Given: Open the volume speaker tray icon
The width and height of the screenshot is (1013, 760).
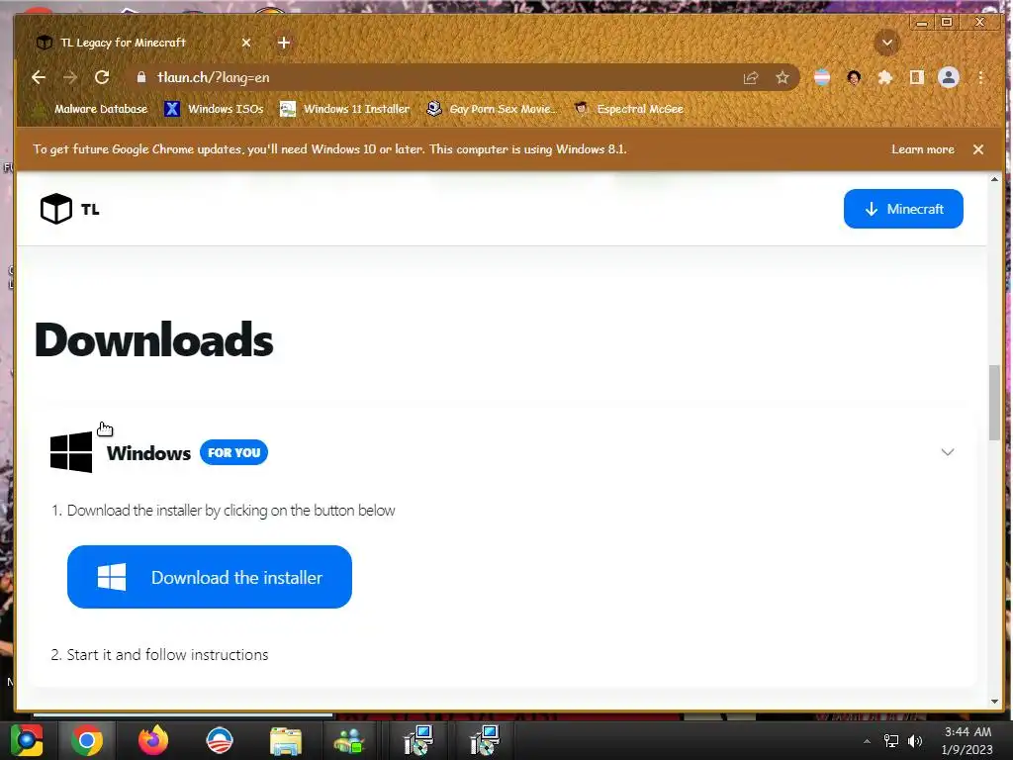Looking at the screenshot, I should [x=915, y=740].
